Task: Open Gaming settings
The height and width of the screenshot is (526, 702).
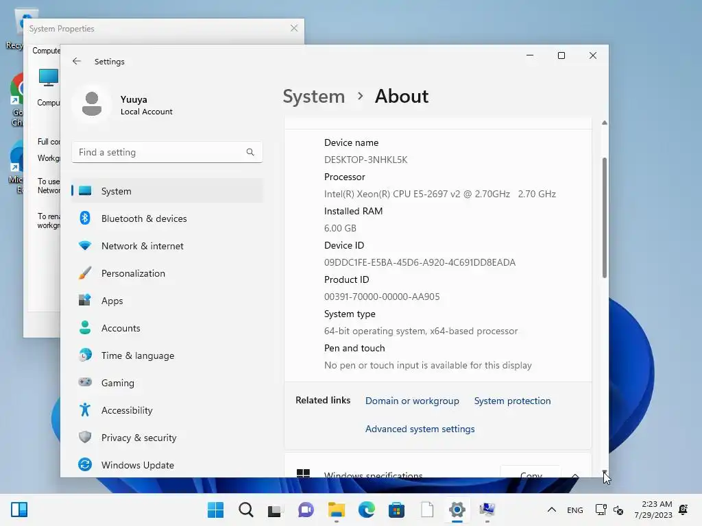Action: click(x=167, y=383)
